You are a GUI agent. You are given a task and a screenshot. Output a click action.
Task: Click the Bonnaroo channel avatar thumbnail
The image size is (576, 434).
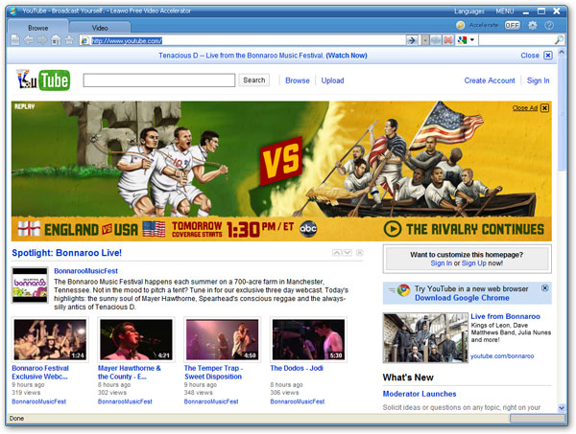(30, 285)
